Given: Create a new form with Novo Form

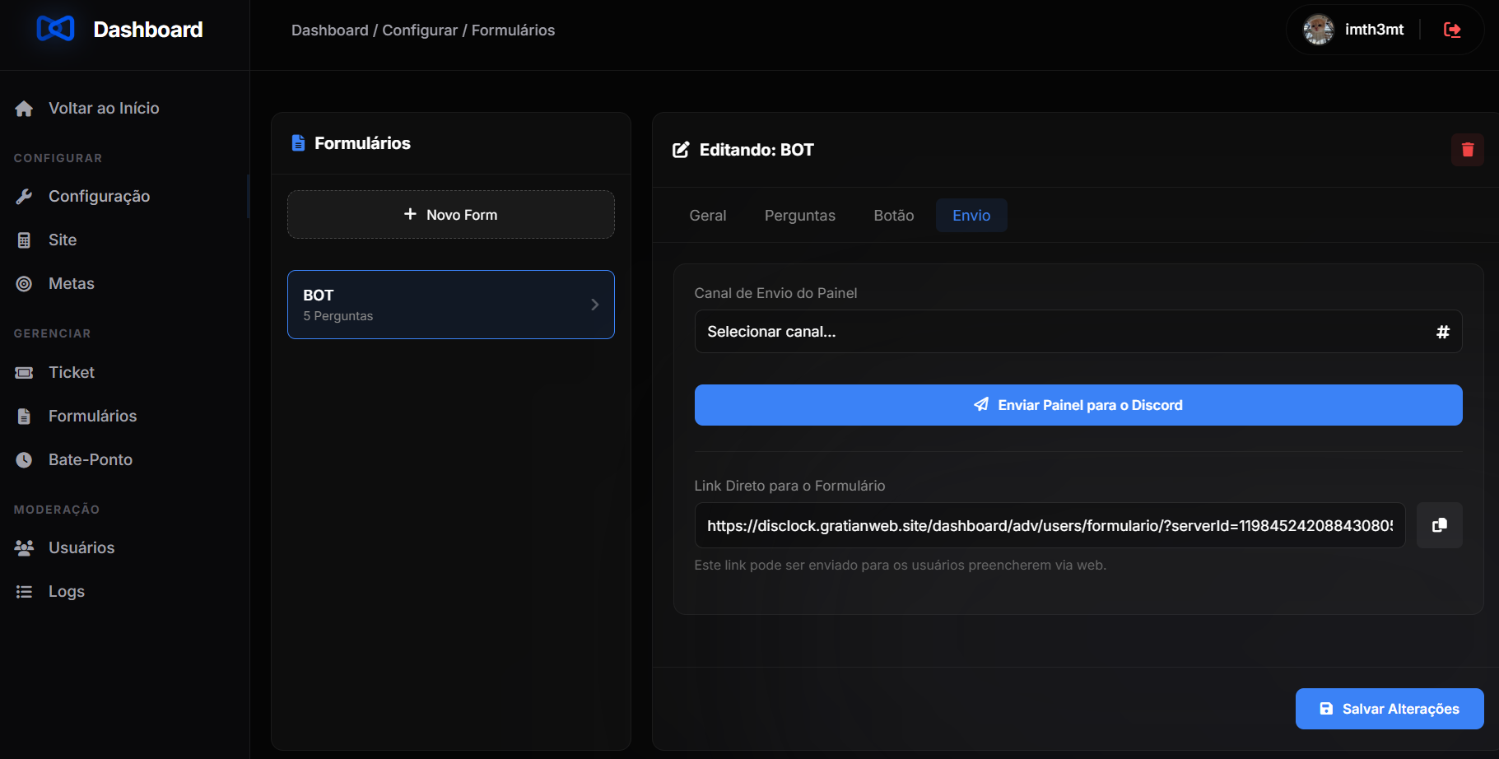Looking at the screenshot, I should click(x=450, y=215).
